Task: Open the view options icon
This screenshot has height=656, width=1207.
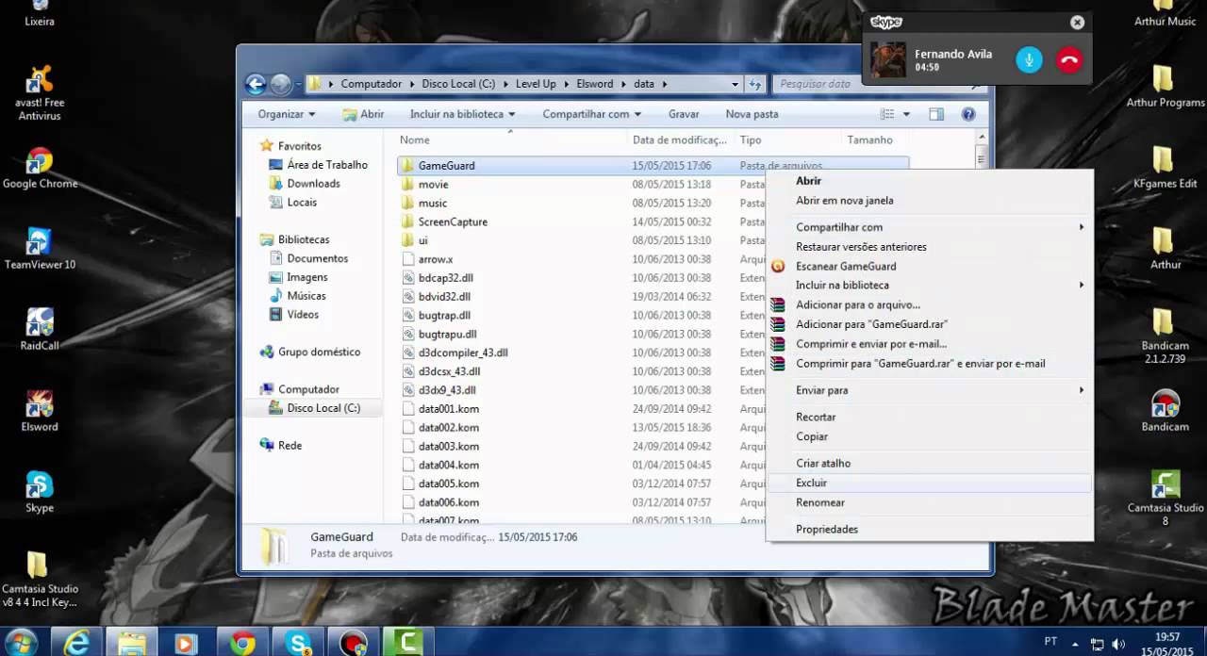Action: [x=887, y=114]
